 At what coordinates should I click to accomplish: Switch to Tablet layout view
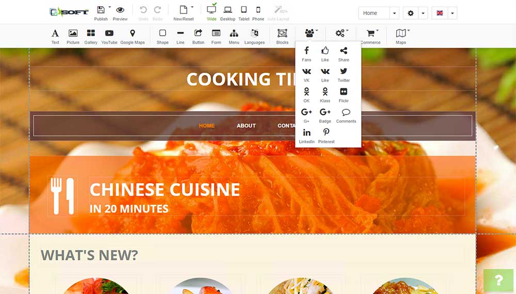(x=244, y=13)
